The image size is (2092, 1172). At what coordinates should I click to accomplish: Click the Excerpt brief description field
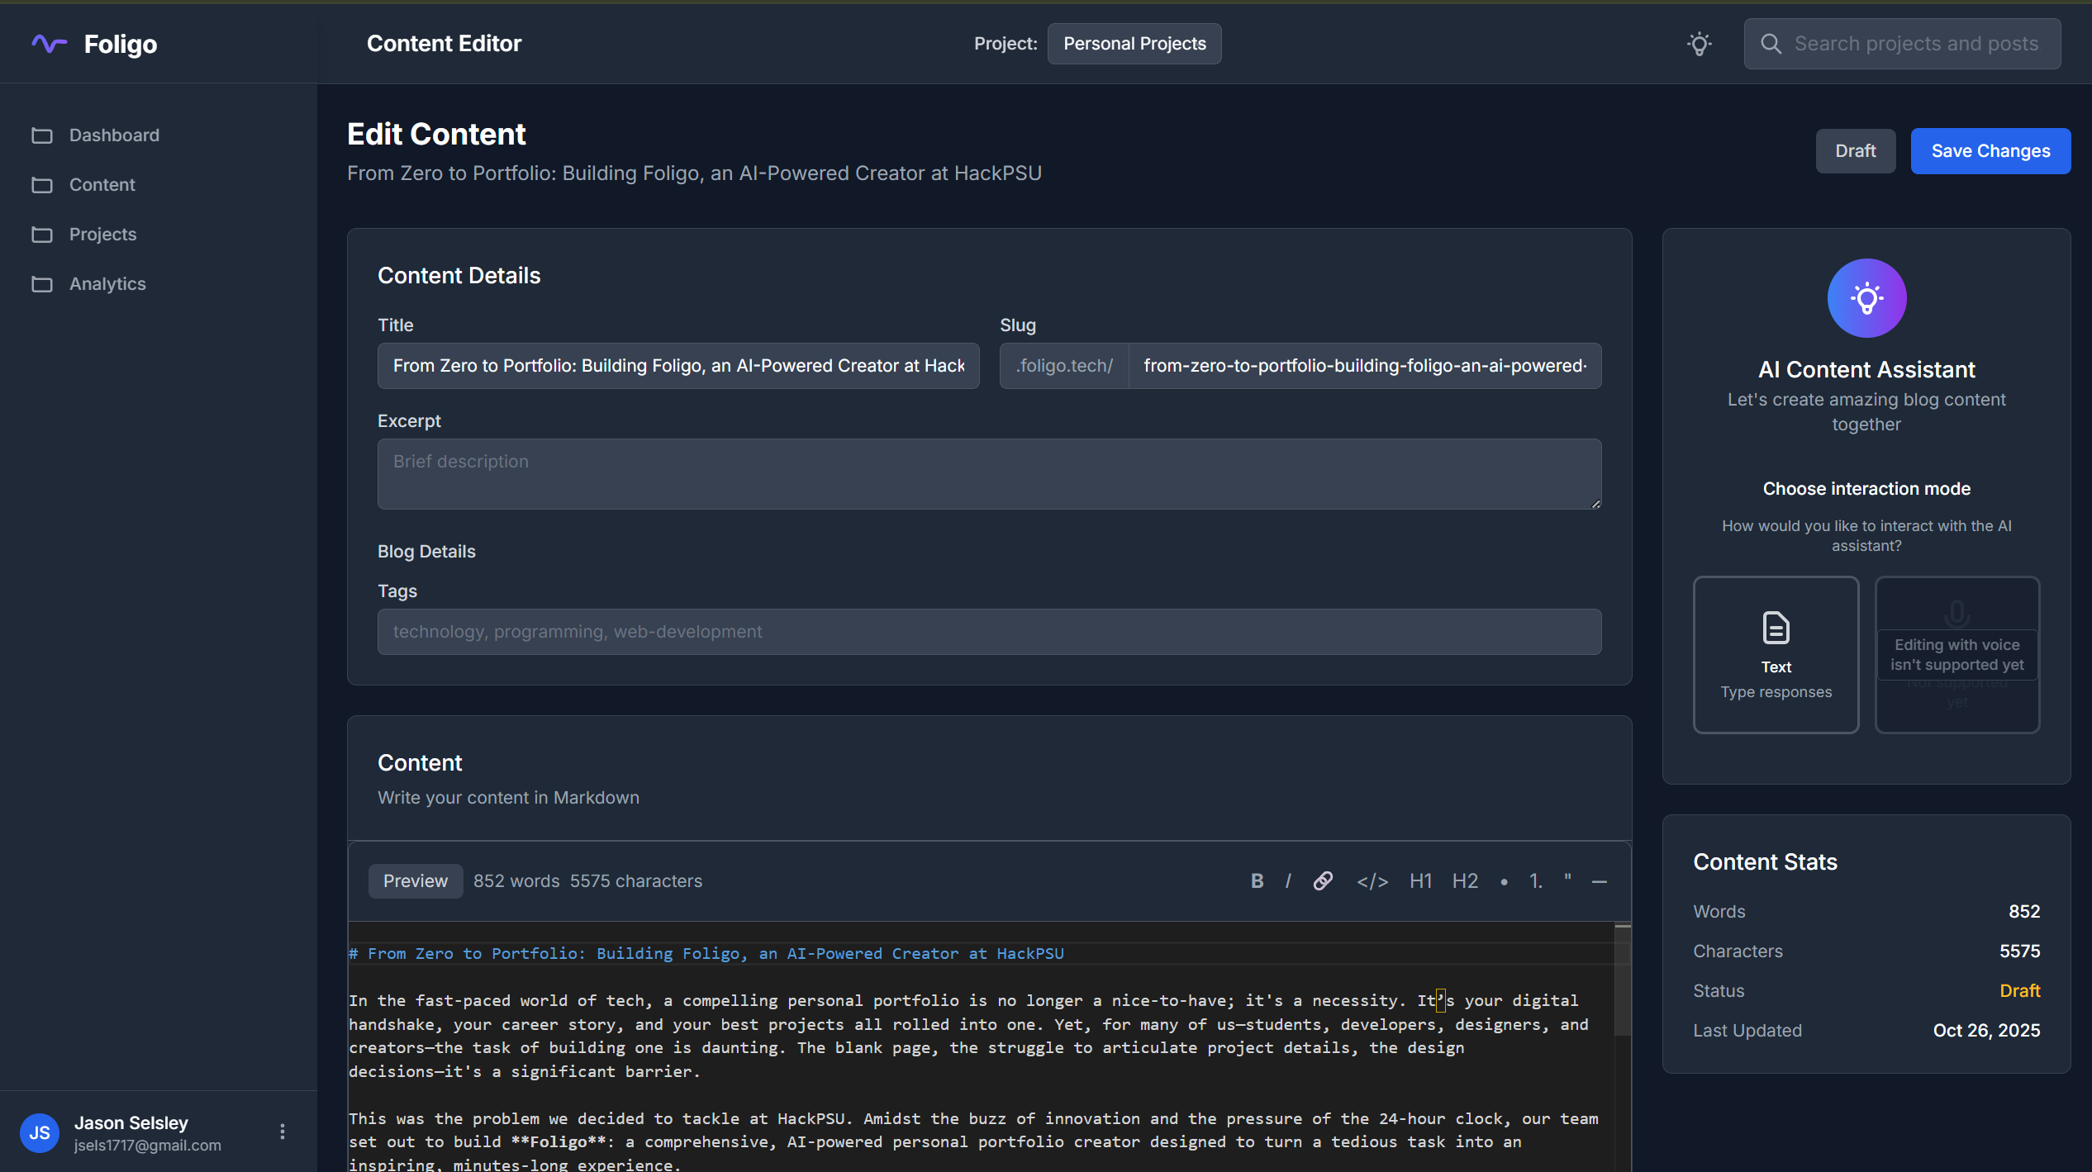pos(988,473)
